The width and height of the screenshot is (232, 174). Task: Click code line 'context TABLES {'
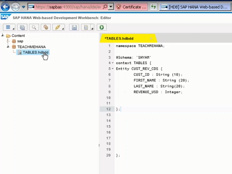(133, 63)
